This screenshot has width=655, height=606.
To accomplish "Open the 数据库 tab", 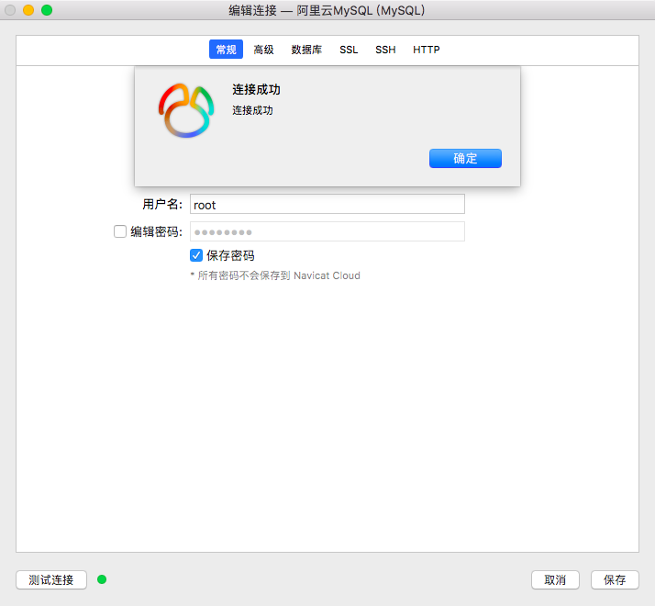I will point(306,50).
